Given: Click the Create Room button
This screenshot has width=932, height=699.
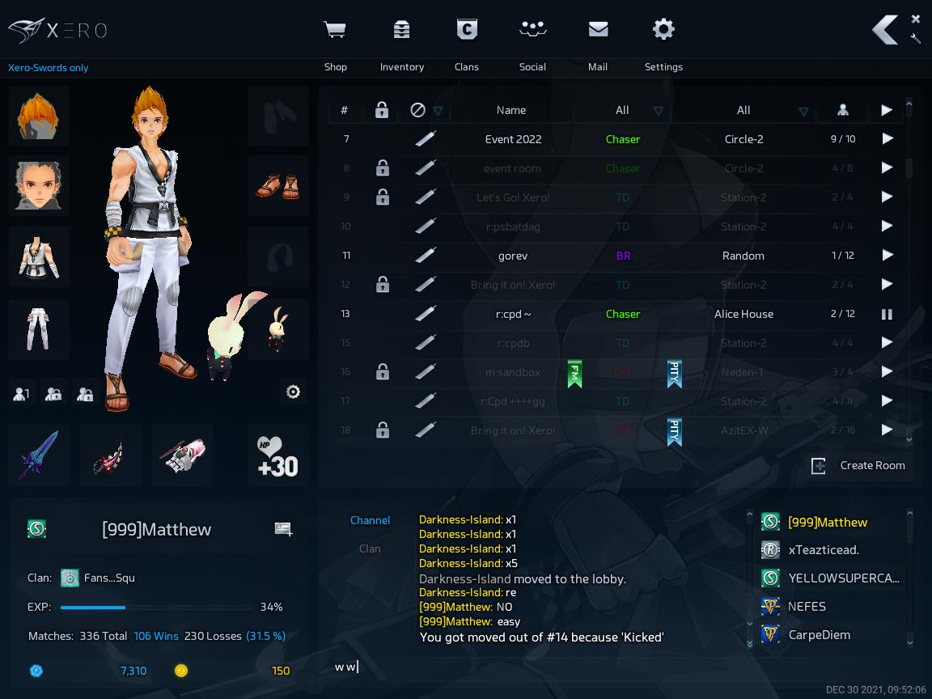Looking at the screenshot, I should coord(858,465).
